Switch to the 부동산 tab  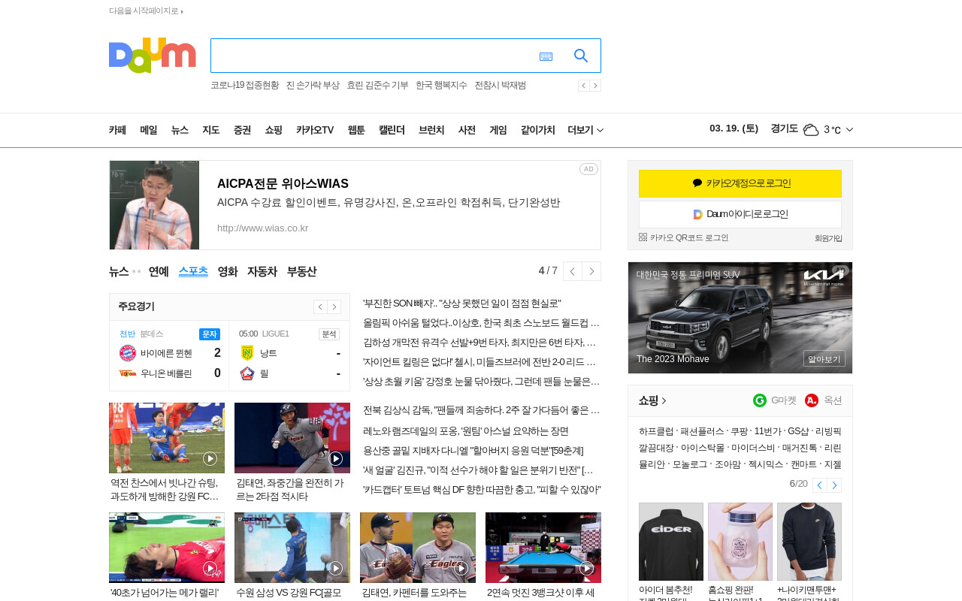(x=301, y=271)
